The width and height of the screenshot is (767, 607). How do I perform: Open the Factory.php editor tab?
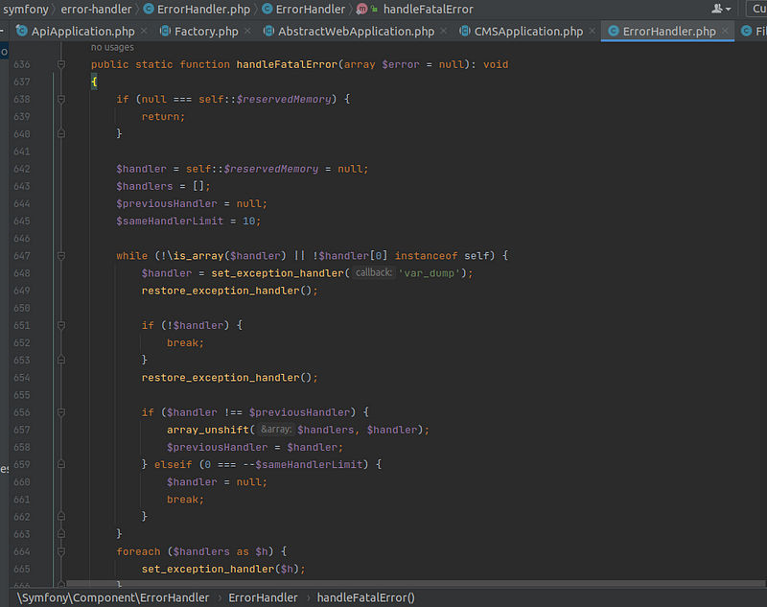click(x=205, y=32)
